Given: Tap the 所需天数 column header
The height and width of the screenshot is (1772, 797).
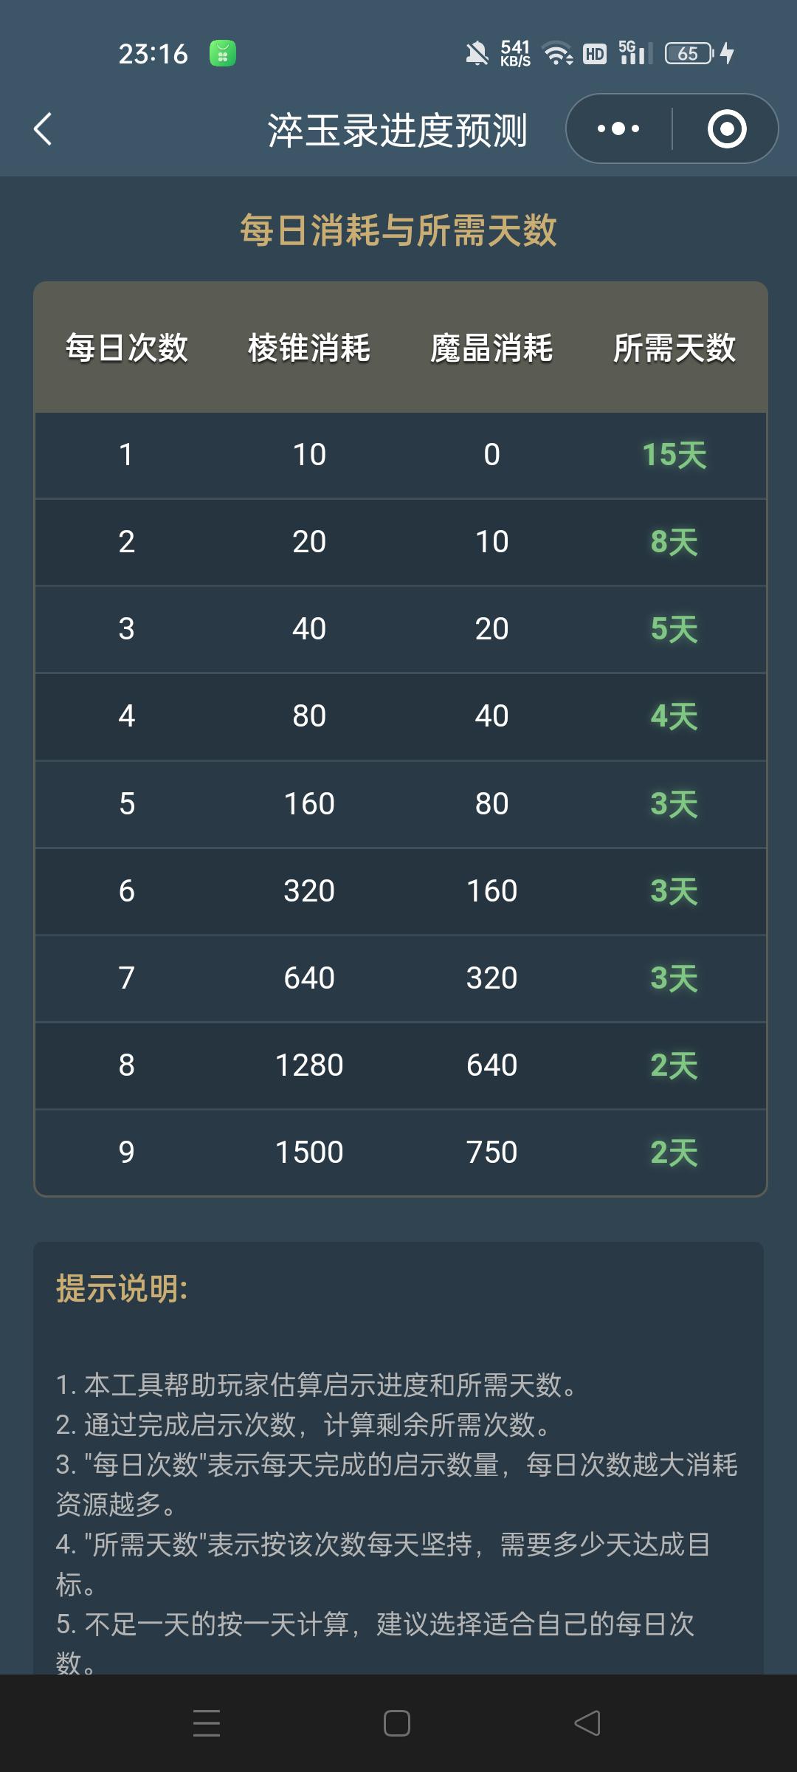Looking at the screenshot, I should pyautogui.click(x=674, y=348).
